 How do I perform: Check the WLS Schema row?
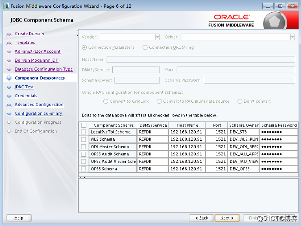(x=83, y=139)
